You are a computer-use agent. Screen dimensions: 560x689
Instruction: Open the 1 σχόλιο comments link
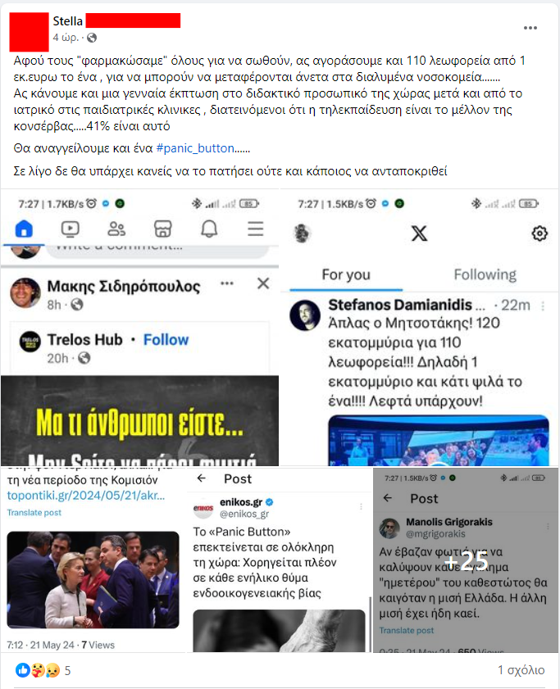521,670
